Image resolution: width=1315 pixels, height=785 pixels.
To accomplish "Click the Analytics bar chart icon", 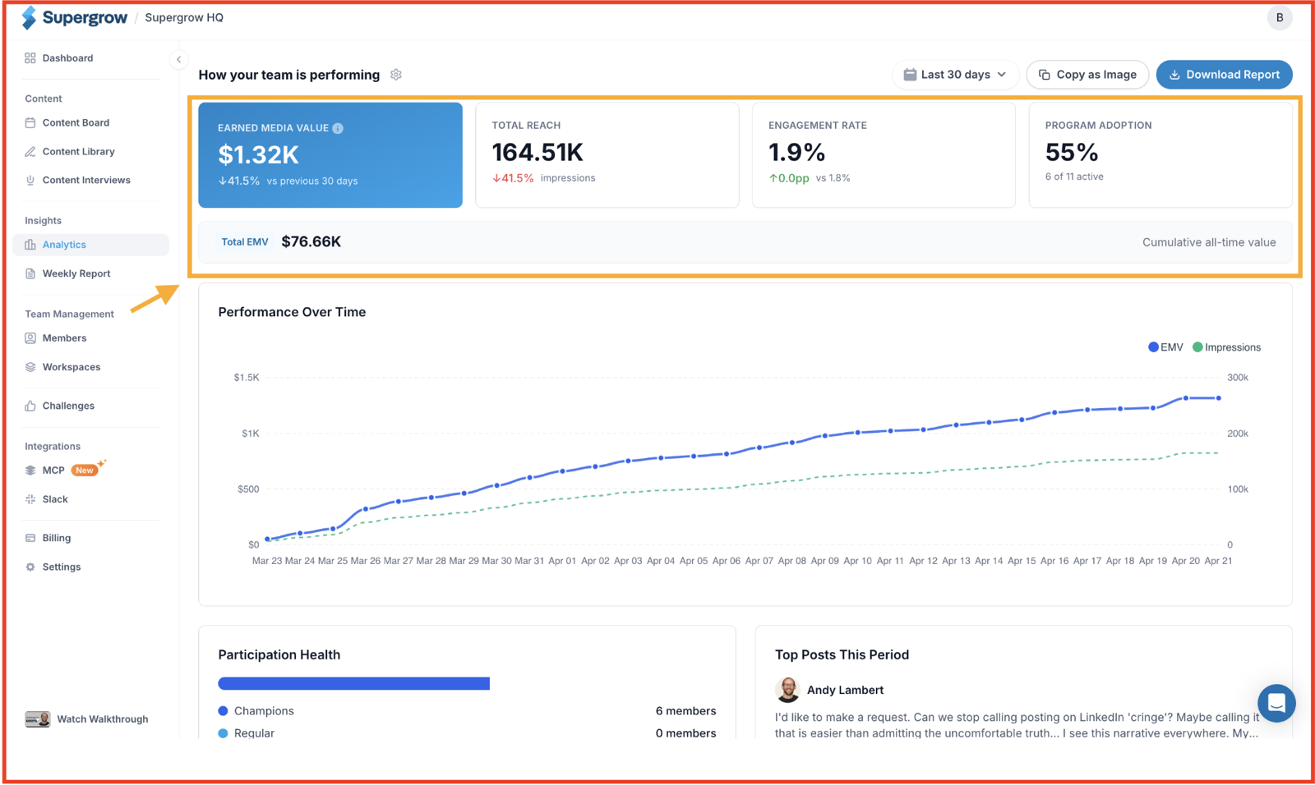I will tap(30, 245).
